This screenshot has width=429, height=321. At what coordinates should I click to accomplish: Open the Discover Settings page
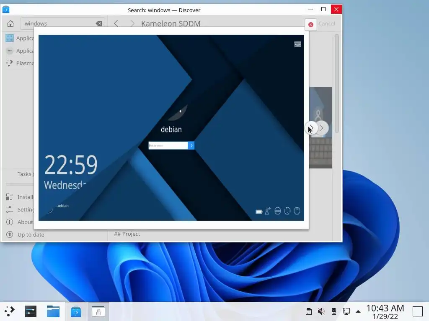pos(19,209)
